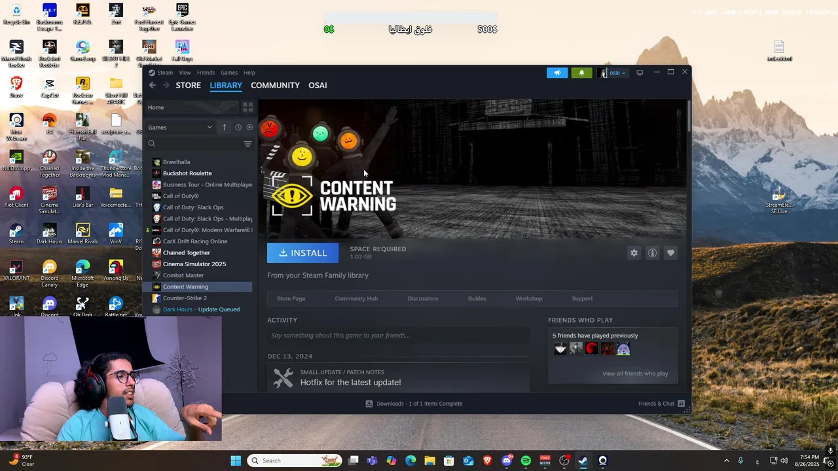Image resolution: width=838 pixels, height=471 pixels.
Task: Enter Big Picture mode via monitor icon
Action: pyautogui.click(x=640, y=73)
